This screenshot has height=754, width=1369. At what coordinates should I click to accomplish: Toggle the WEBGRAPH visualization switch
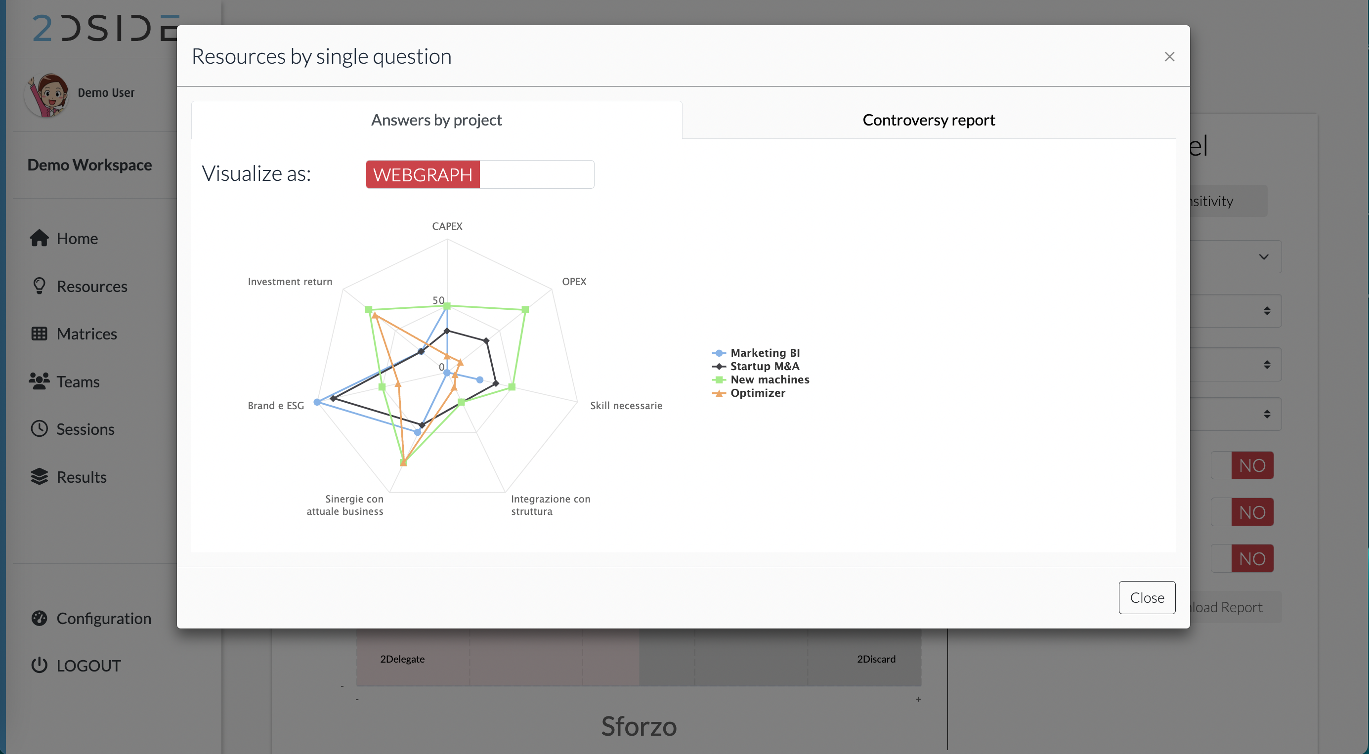pos(479,174)
